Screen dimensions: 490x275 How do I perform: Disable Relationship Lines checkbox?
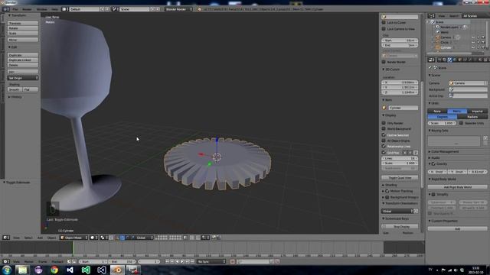click(x=384, y=146)
